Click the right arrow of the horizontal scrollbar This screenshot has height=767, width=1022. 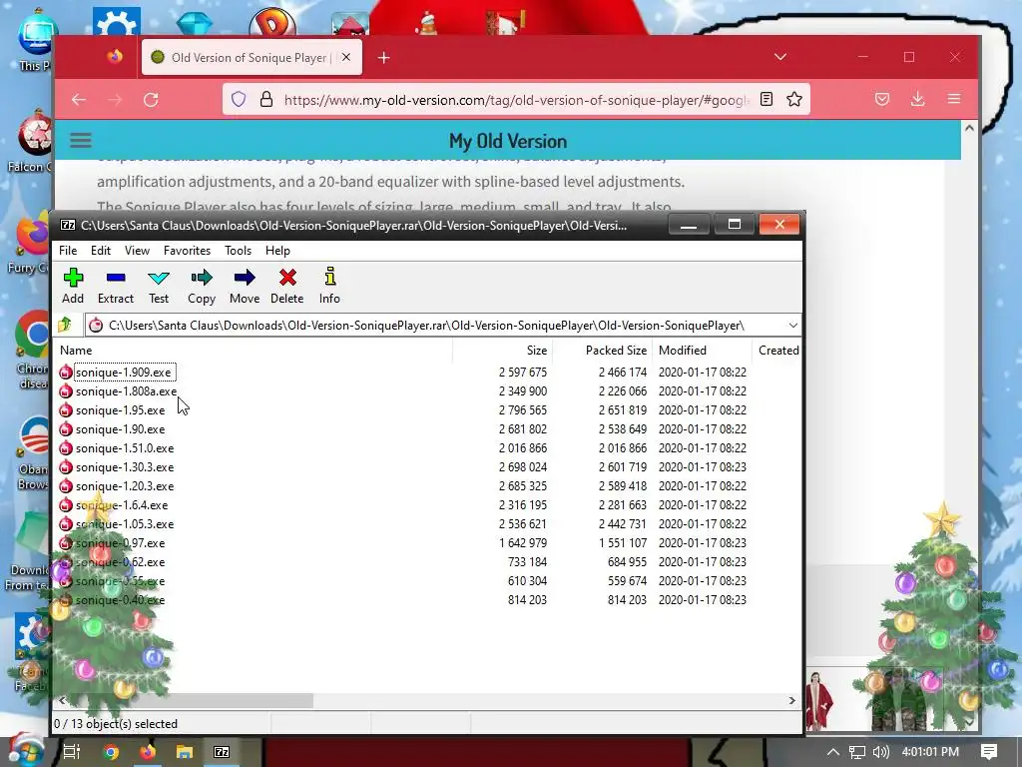[791, 700]
